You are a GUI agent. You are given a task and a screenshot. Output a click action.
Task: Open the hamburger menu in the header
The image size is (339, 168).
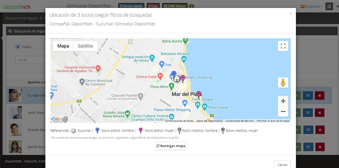pos(329,6)
